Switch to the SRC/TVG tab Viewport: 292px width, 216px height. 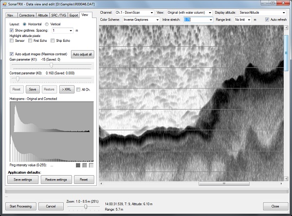pyautogui.click(x=58, y=15)
